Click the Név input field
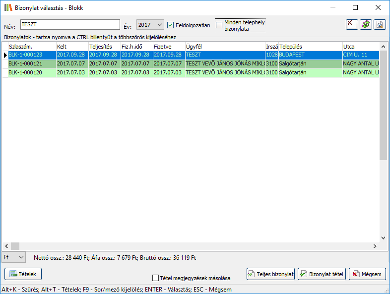The height and width of the screenshot is (294, 390). pyautogui.click(x=69, y=25)
